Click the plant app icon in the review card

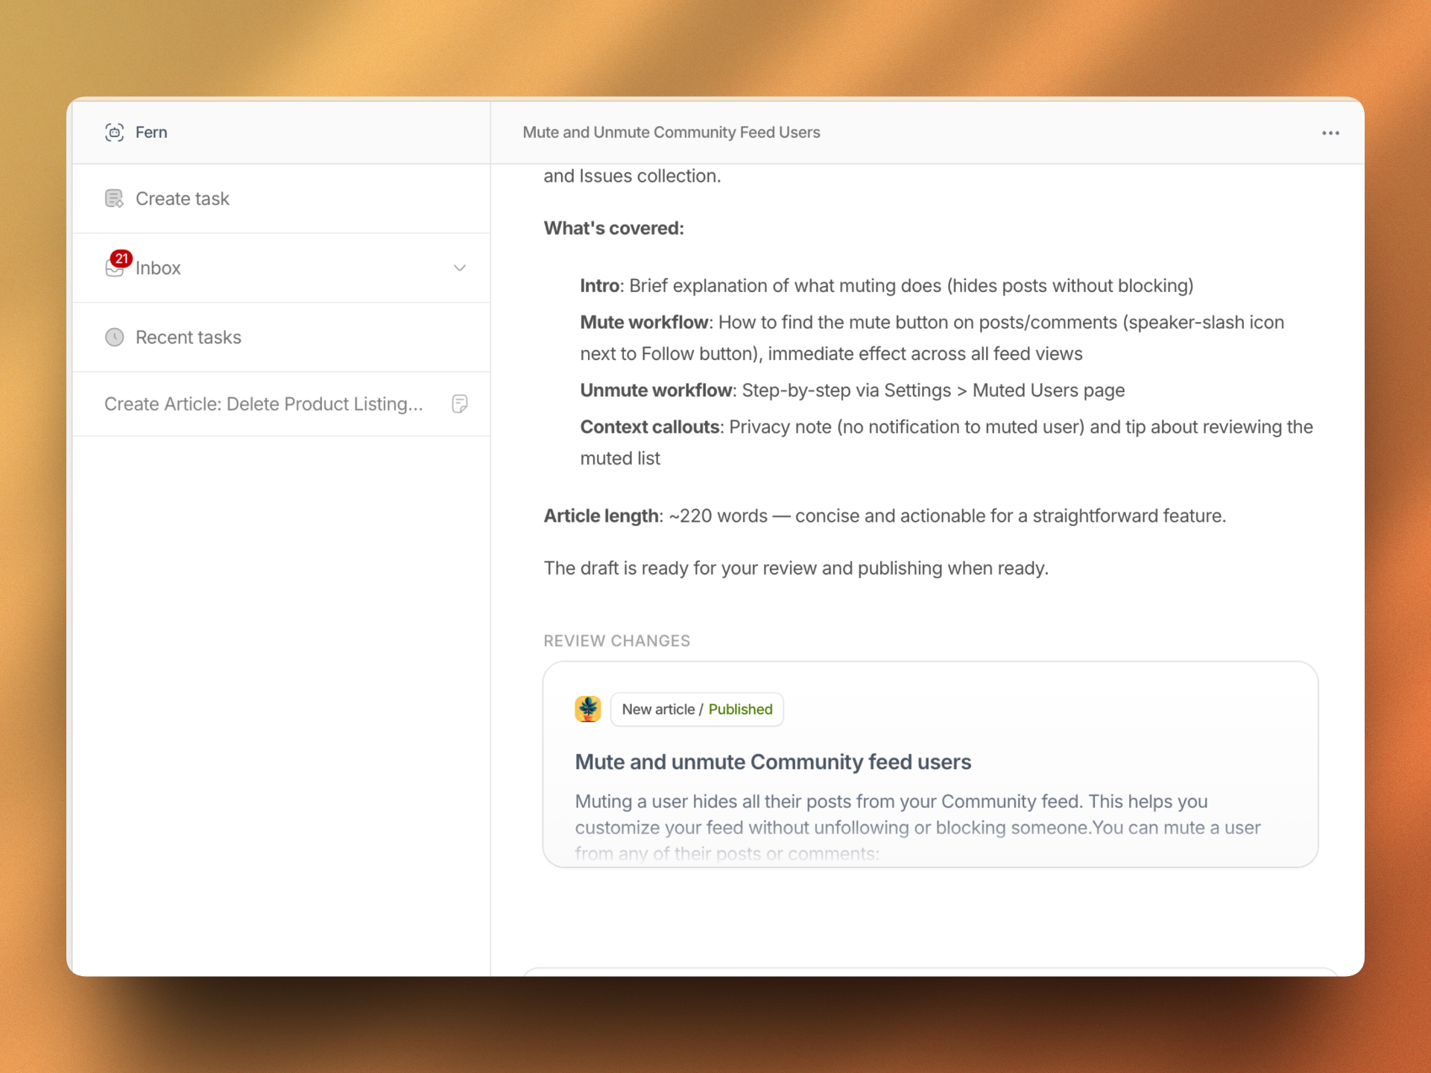pos(588,709)
